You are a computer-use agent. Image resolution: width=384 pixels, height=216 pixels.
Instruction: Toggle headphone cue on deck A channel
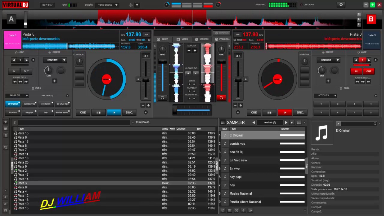(162, 97)
